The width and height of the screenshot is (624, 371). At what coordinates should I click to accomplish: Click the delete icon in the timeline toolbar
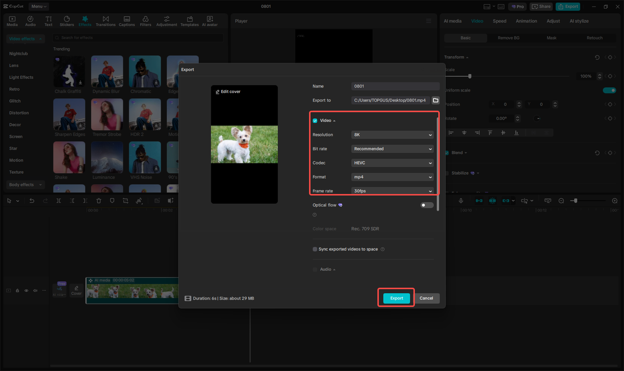coord(99,200)
